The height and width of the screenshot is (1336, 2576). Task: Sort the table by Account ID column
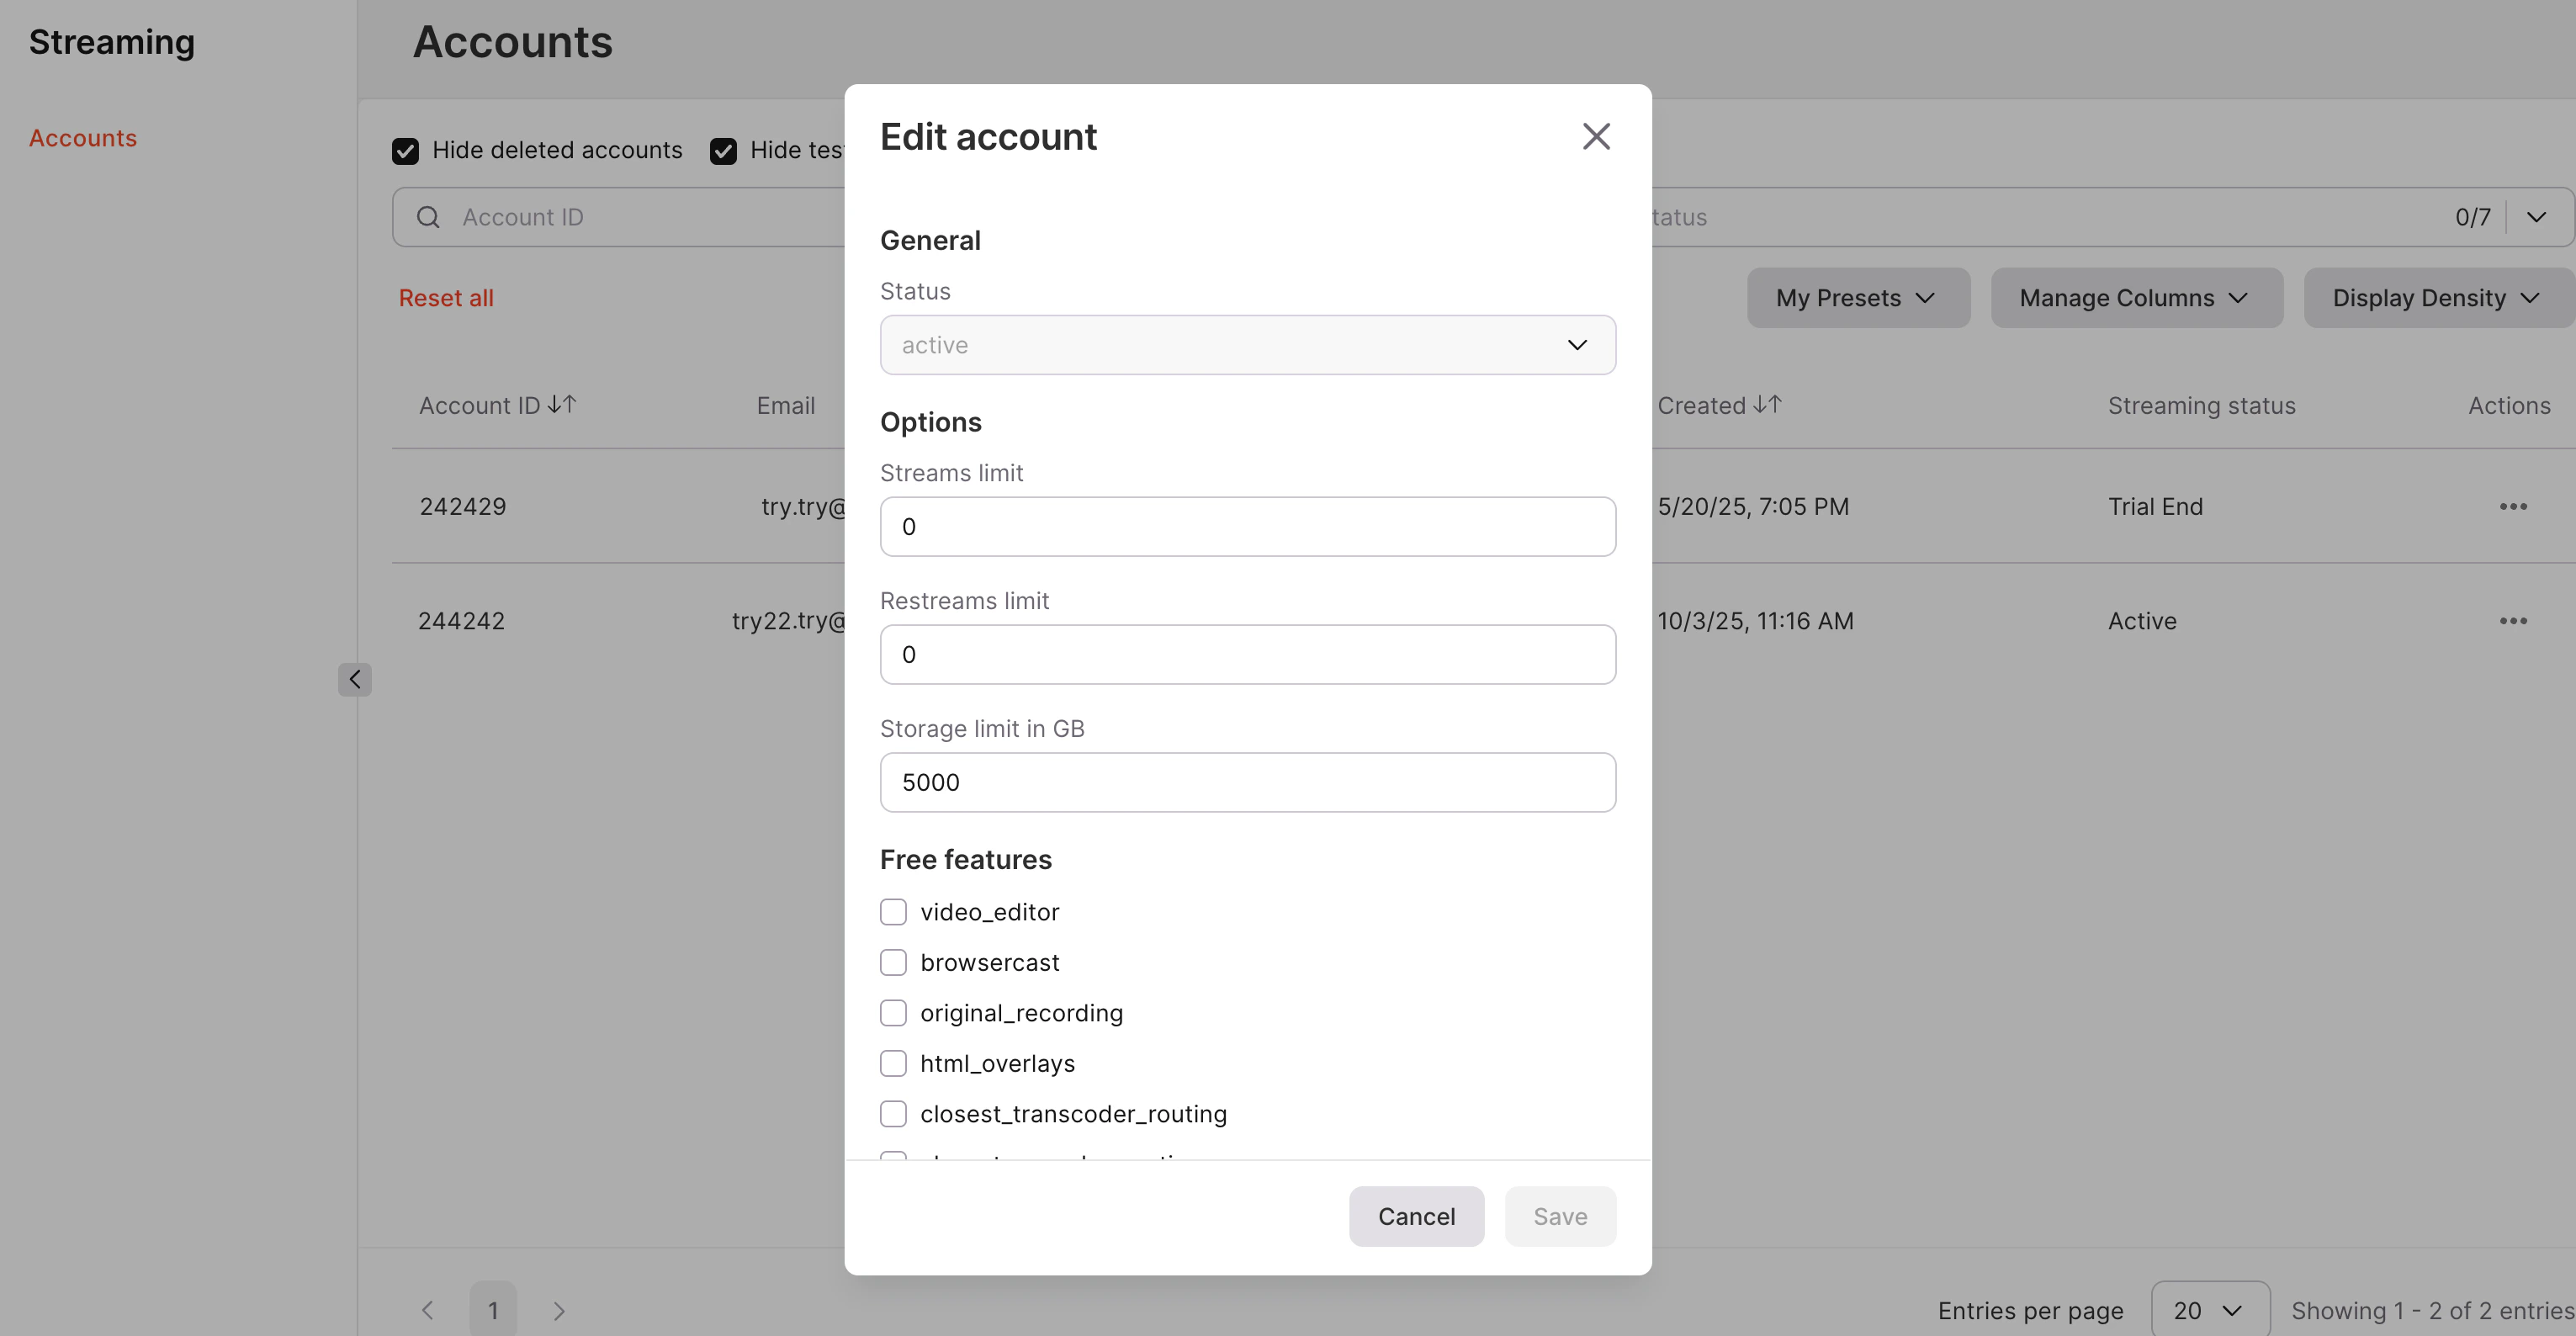click(497, 405)
